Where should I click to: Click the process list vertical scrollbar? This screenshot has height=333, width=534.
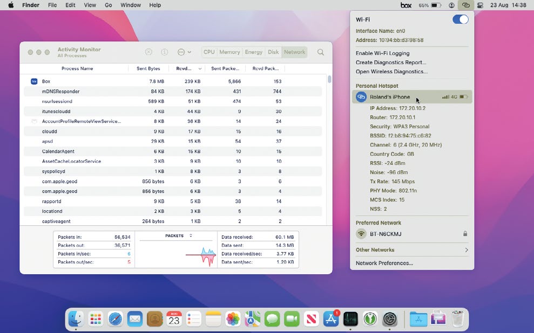pos(329,79)
